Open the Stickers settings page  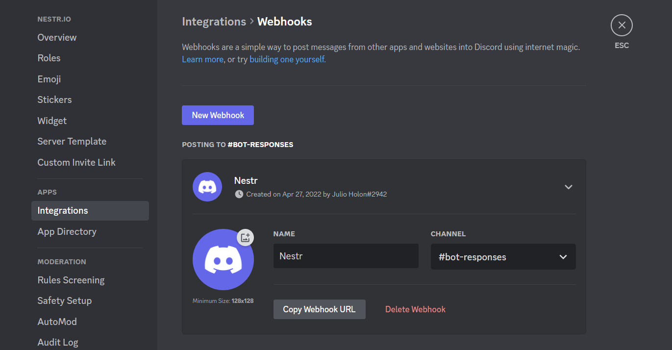pos(54,100)
